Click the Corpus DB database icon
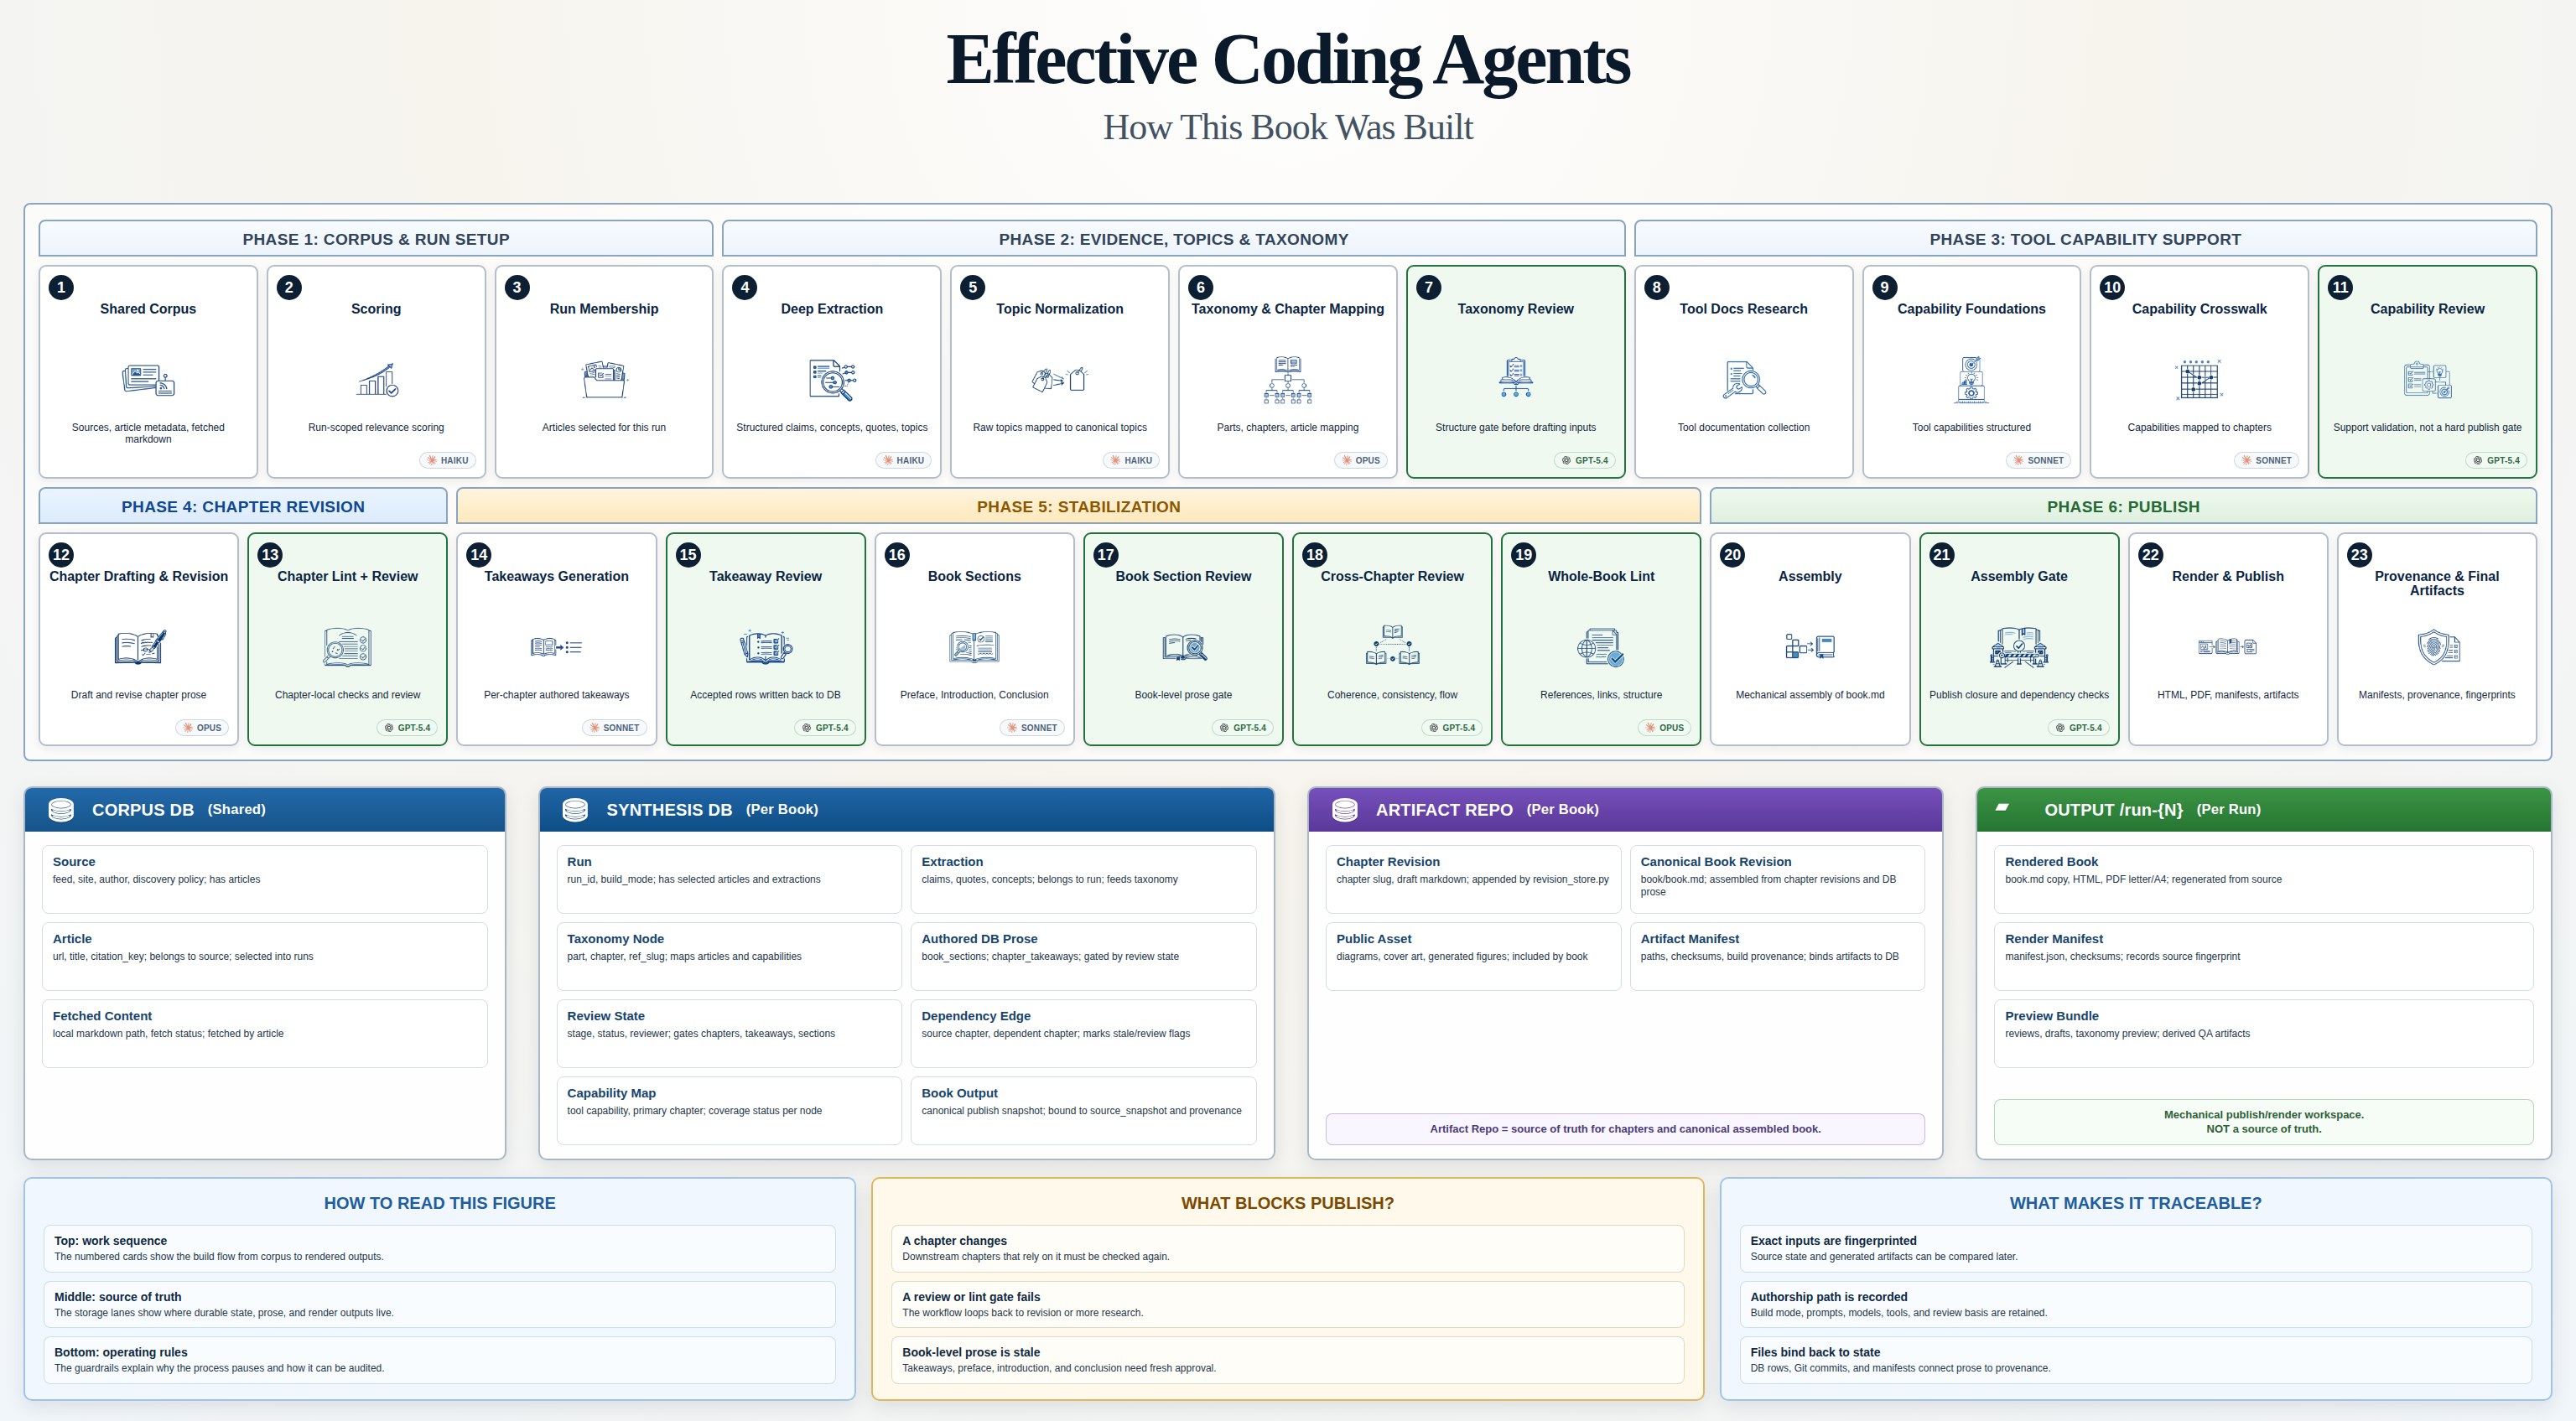Viewport: 2576px width, 1421px height. (x=61, y=810)
